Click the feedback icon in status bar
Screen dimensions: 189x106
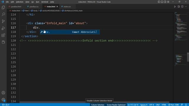pos(182,105)
